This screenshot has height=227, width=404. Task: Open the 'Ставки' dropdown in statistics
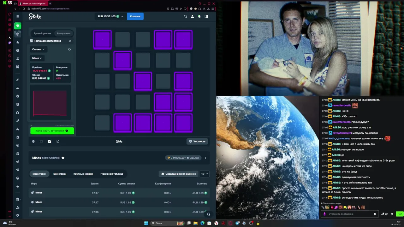[x=39, y=49]
